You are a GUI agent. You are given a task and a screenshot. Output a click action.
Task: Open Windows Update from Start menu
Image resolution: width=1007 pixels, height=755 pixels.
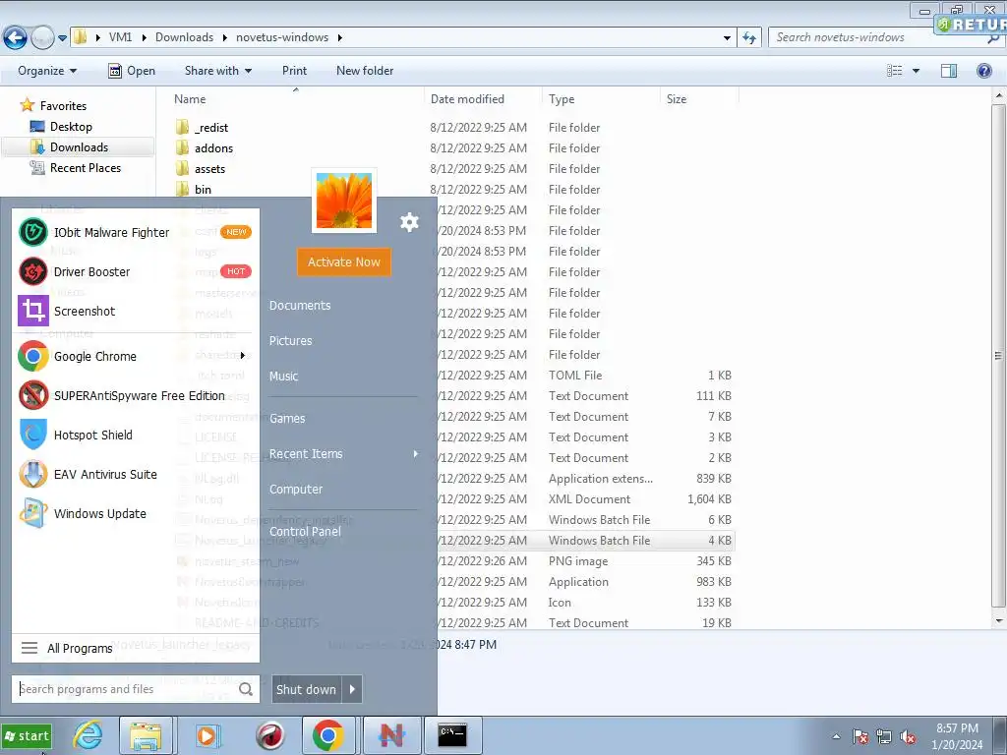pyautogui.click(x=136, y=513)
